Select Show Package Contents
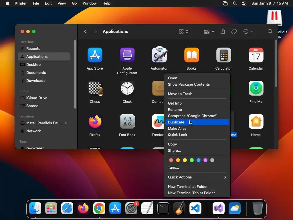Screen dimensions: 293x220 197,85
